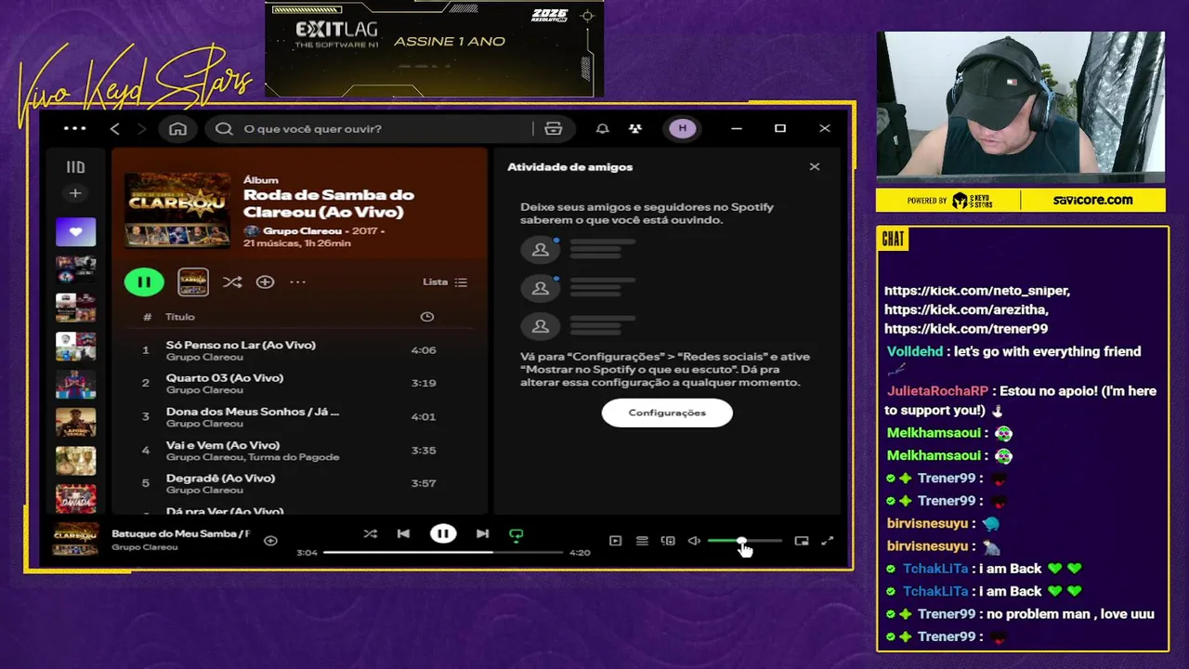Click the Configurações button

tap(667, 413)
